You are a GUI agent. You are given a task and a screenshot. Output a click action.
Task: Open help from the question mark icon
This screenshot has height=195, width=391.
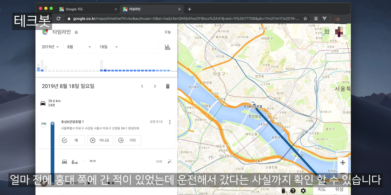click(293, 191)
